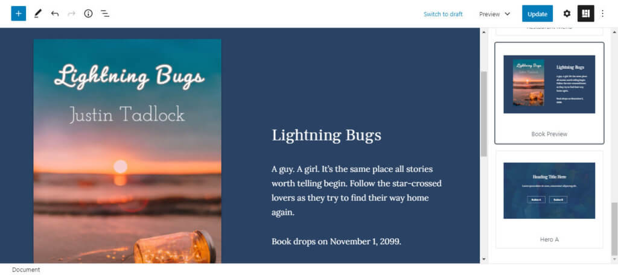
Task: Click the Switch to draft link
Action: click(x=443, y=14)
